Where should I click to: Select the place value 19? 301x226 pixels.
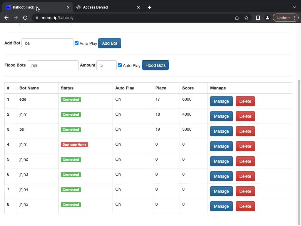click(158, 129)
